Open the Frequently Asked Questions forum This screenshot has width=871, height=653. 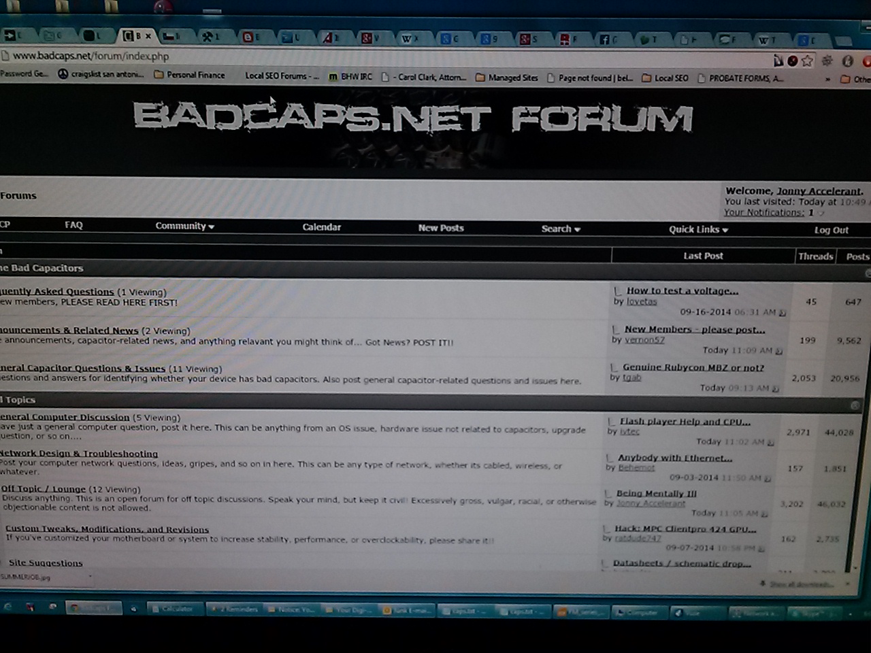pyautogui.click(x=57, y=291)
